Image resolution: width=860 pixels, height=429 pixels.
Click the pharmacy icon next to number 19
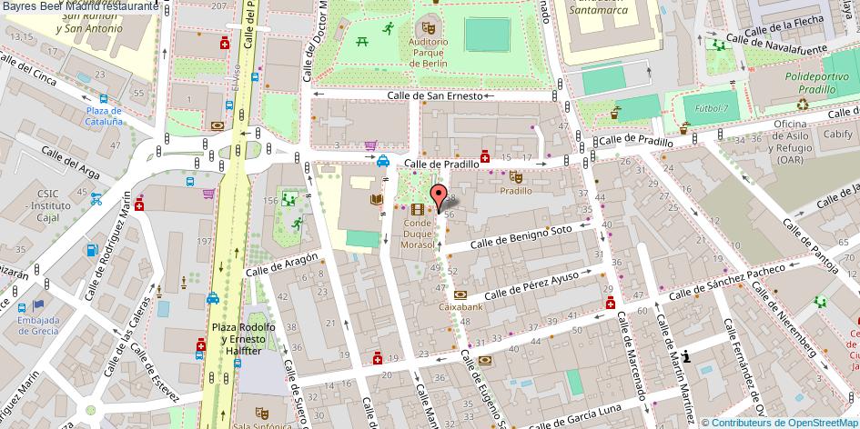tap(377, 358)
